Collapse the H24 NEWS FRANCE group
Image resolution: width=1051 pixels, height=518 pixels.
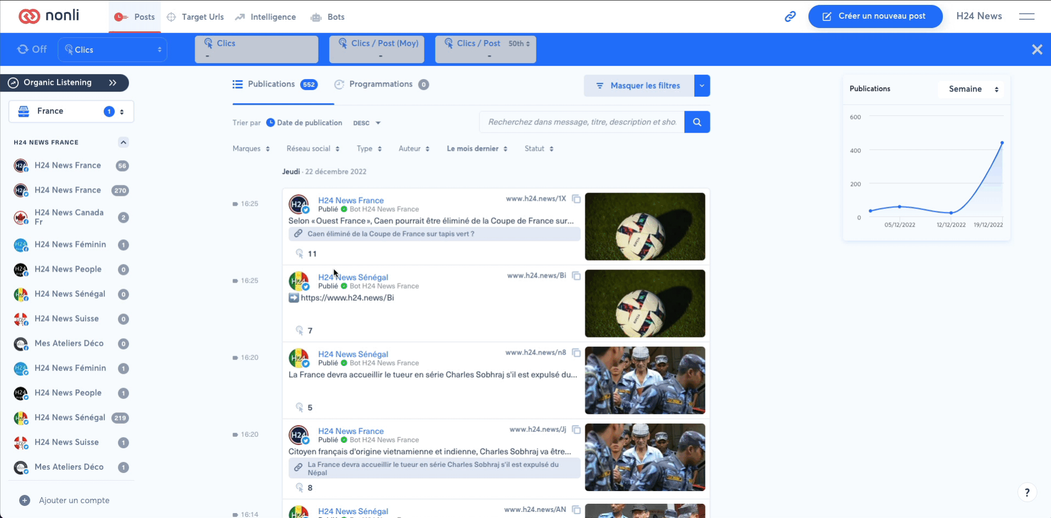(x=123, y=143)
